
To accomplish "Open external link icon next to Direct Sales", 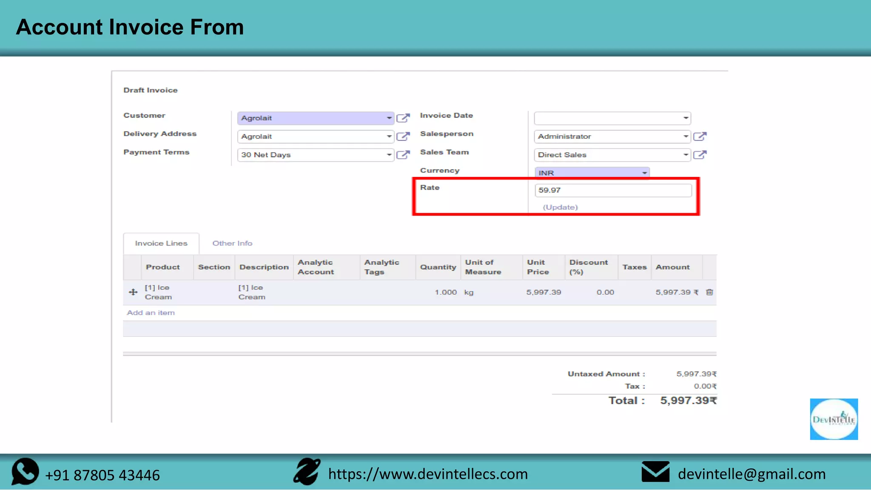I will click(700, 154).
